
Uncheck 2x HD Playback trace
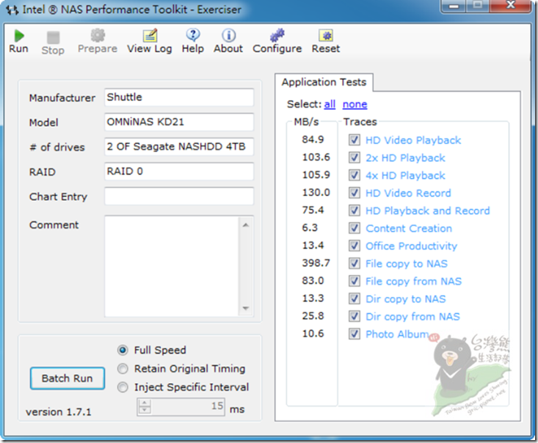coord(355,158)
